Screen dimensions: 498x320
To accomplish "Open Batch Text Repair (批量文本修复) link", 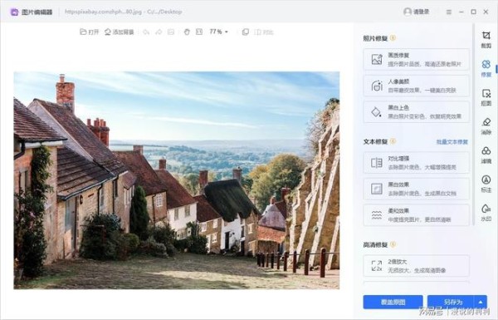I will (452, 142).
